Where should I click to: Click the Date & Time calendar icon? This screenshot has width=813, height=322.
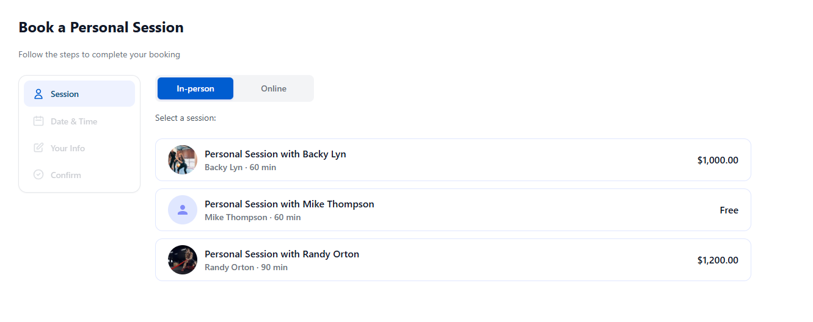(38, 121)
